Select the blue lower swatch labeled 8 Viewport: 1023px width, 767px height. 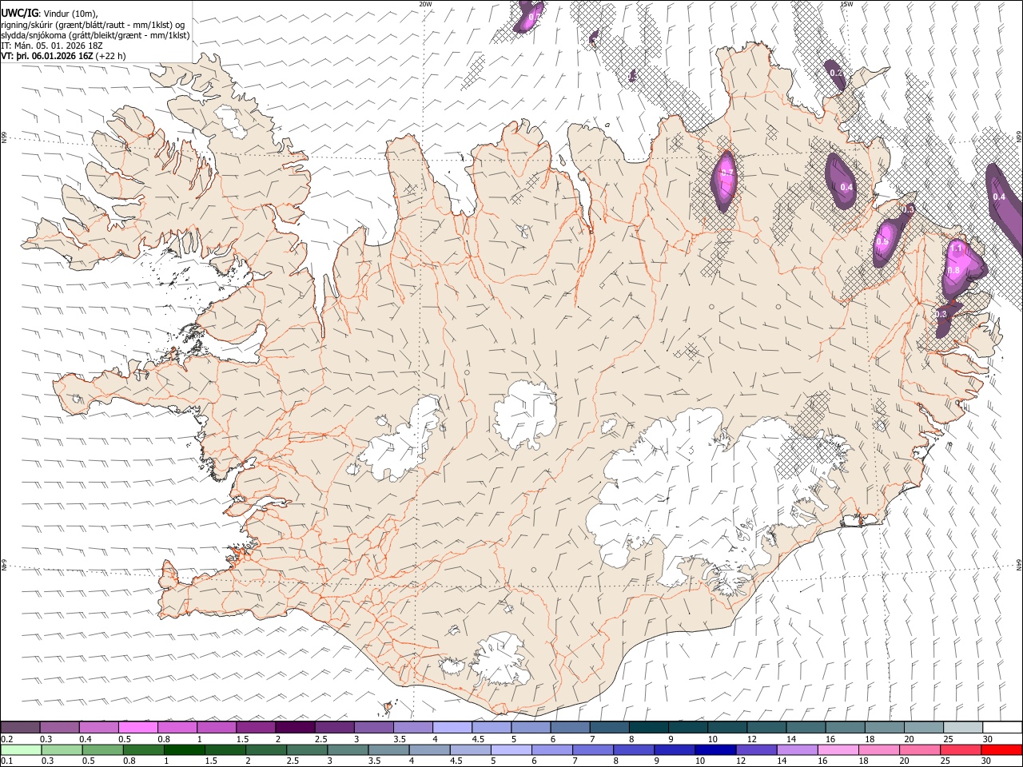[x=633, y=749]
